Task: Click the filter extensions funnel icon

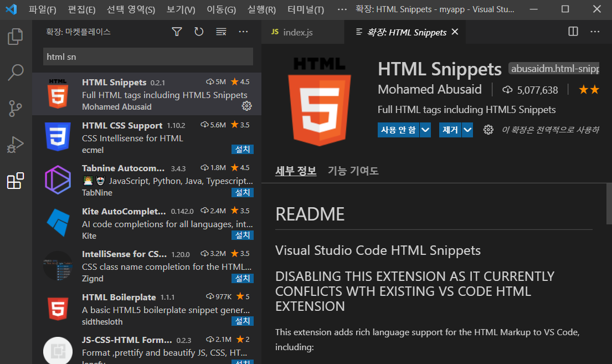Action: tap(177, 32)
